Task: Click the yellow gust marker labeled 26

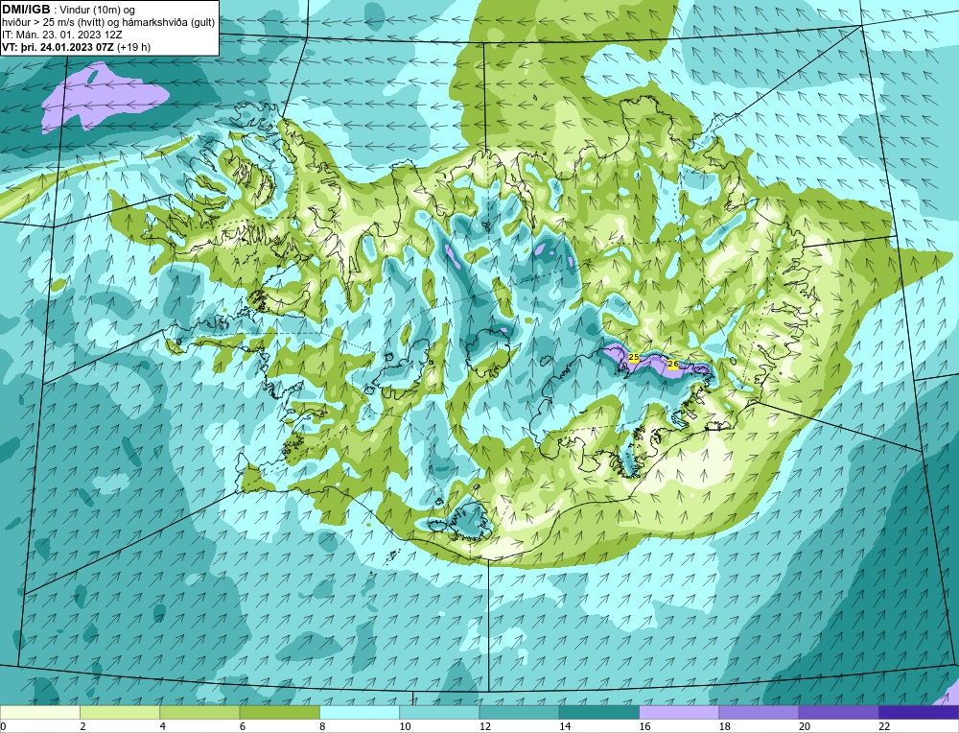Action: click(x=673, y=364)
